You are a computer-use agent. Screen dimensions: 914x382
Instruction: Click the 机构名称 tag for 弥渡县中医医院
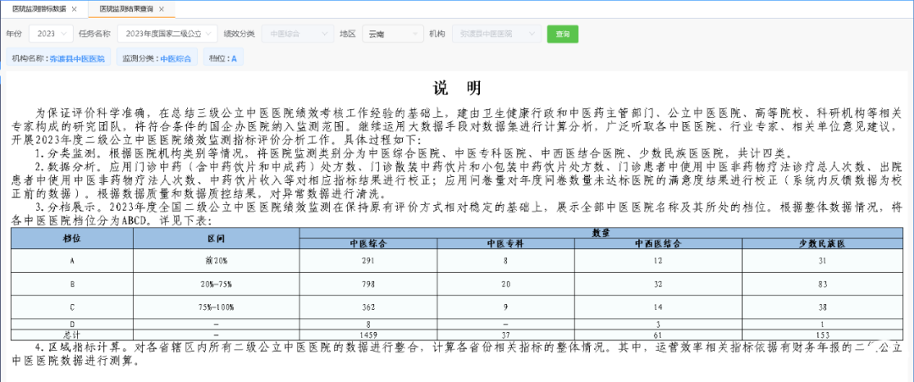[x=58, y=58]
